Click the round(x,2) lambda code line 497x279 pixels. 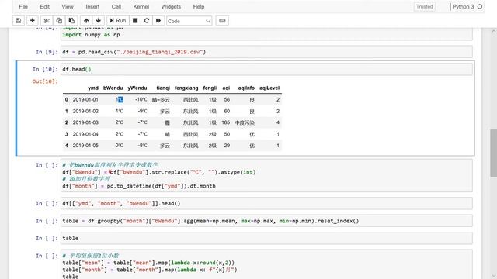pos(148,263)
